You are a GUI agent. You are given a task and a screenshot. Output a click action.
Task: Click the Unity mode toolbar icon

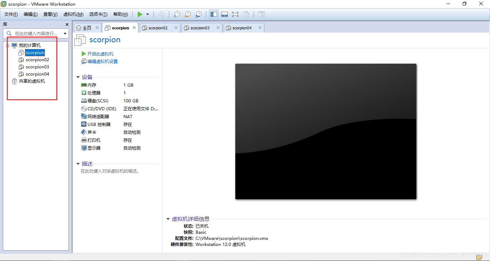tap(246, 14)
